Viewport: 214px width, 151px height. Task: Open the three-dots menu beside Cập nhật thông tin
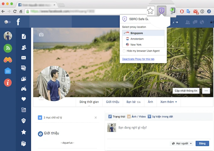point(206,91)
